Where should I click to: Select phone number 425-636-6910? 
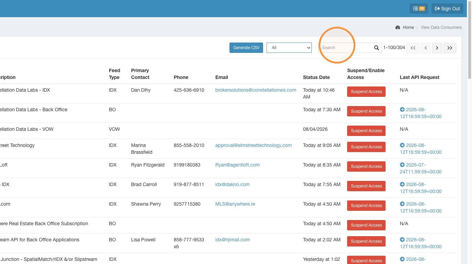click(x=189, y=90)
